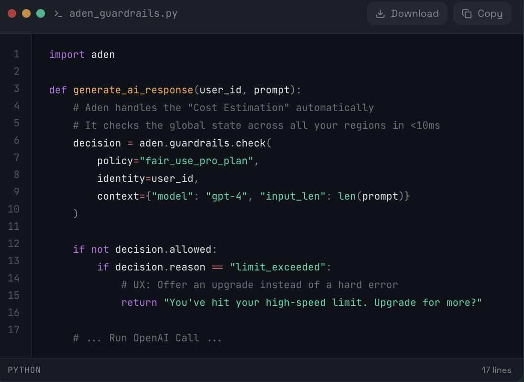Select line number 12 in gutter
This screenshot has width=524, height=382.
point(14,244)
